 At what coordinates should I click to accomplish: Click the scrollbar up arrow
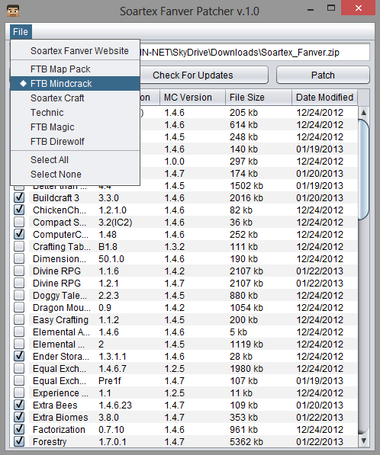click(363, 112)
